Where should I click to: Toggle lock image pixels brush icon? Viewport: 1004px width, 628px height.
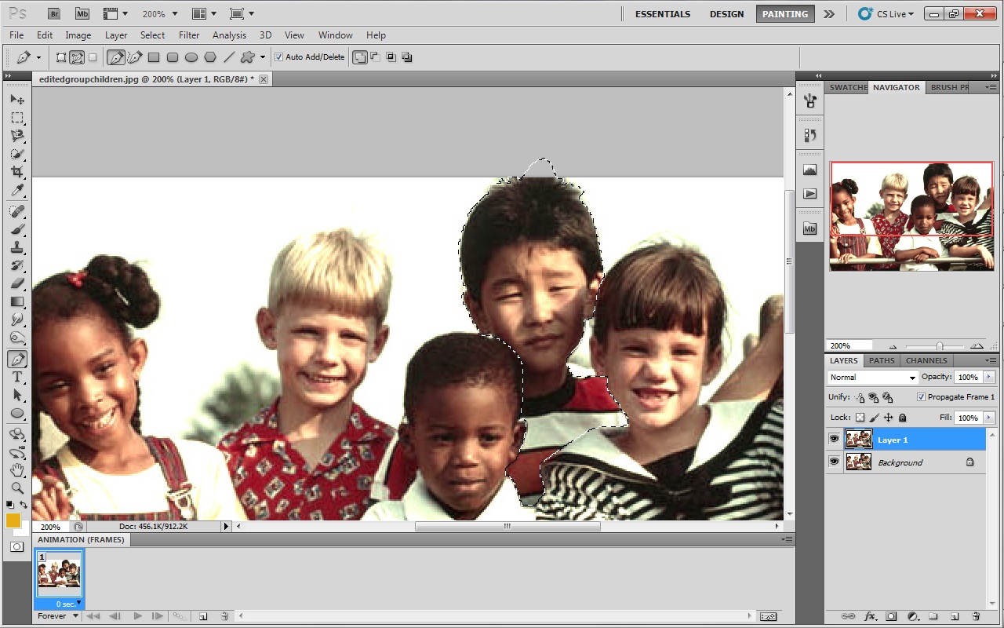tap(874, 418)
